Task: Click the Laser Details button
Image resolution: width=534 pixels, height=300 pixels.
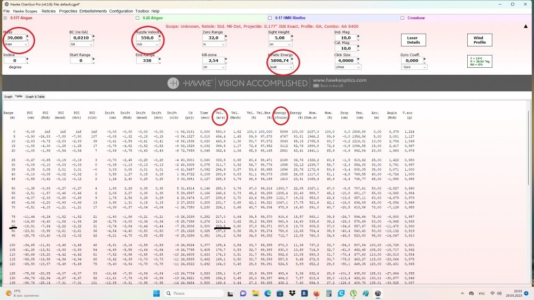Action: pyautogui.click(x=413, y=40)
